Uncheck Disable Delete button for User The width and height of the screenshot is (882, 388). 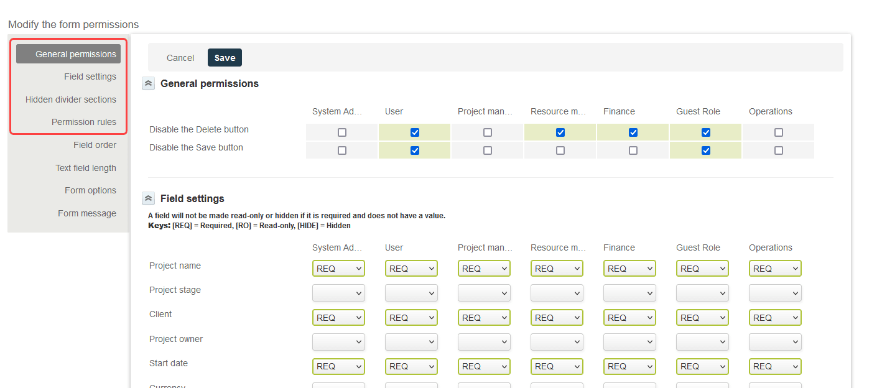click(415, 132)
